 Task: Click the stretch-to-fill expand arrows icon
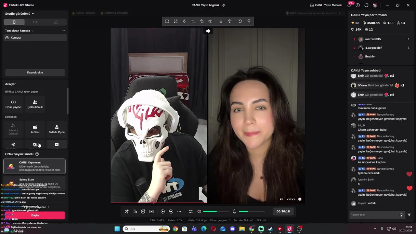point(176,21)
